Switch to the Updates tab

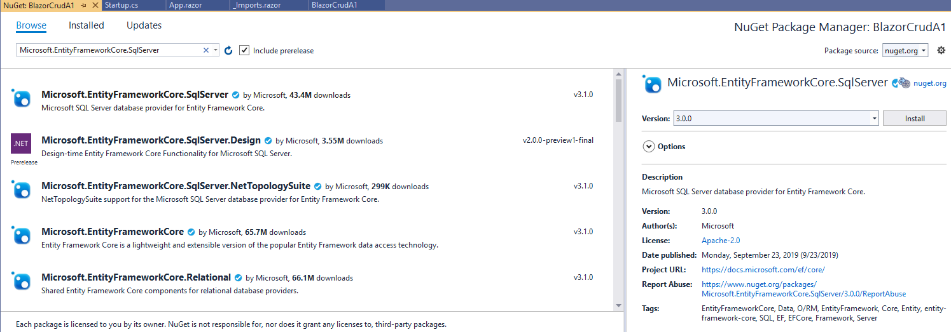click(144, 25)
